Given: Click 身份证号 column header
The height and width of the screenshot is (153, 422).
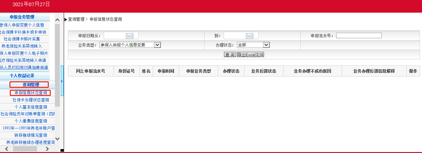Looking at the screenshot, I should [126, 71].
